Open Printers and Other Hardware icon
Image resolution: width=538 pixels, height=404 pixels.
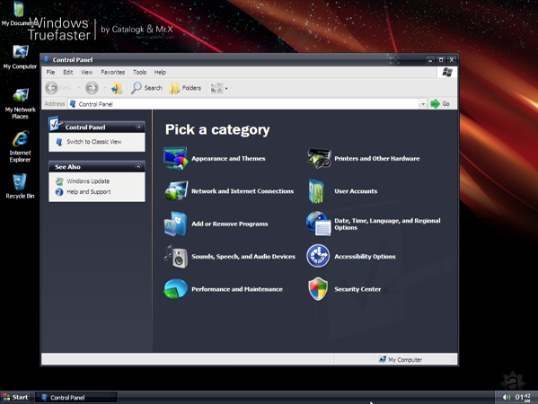319,158
